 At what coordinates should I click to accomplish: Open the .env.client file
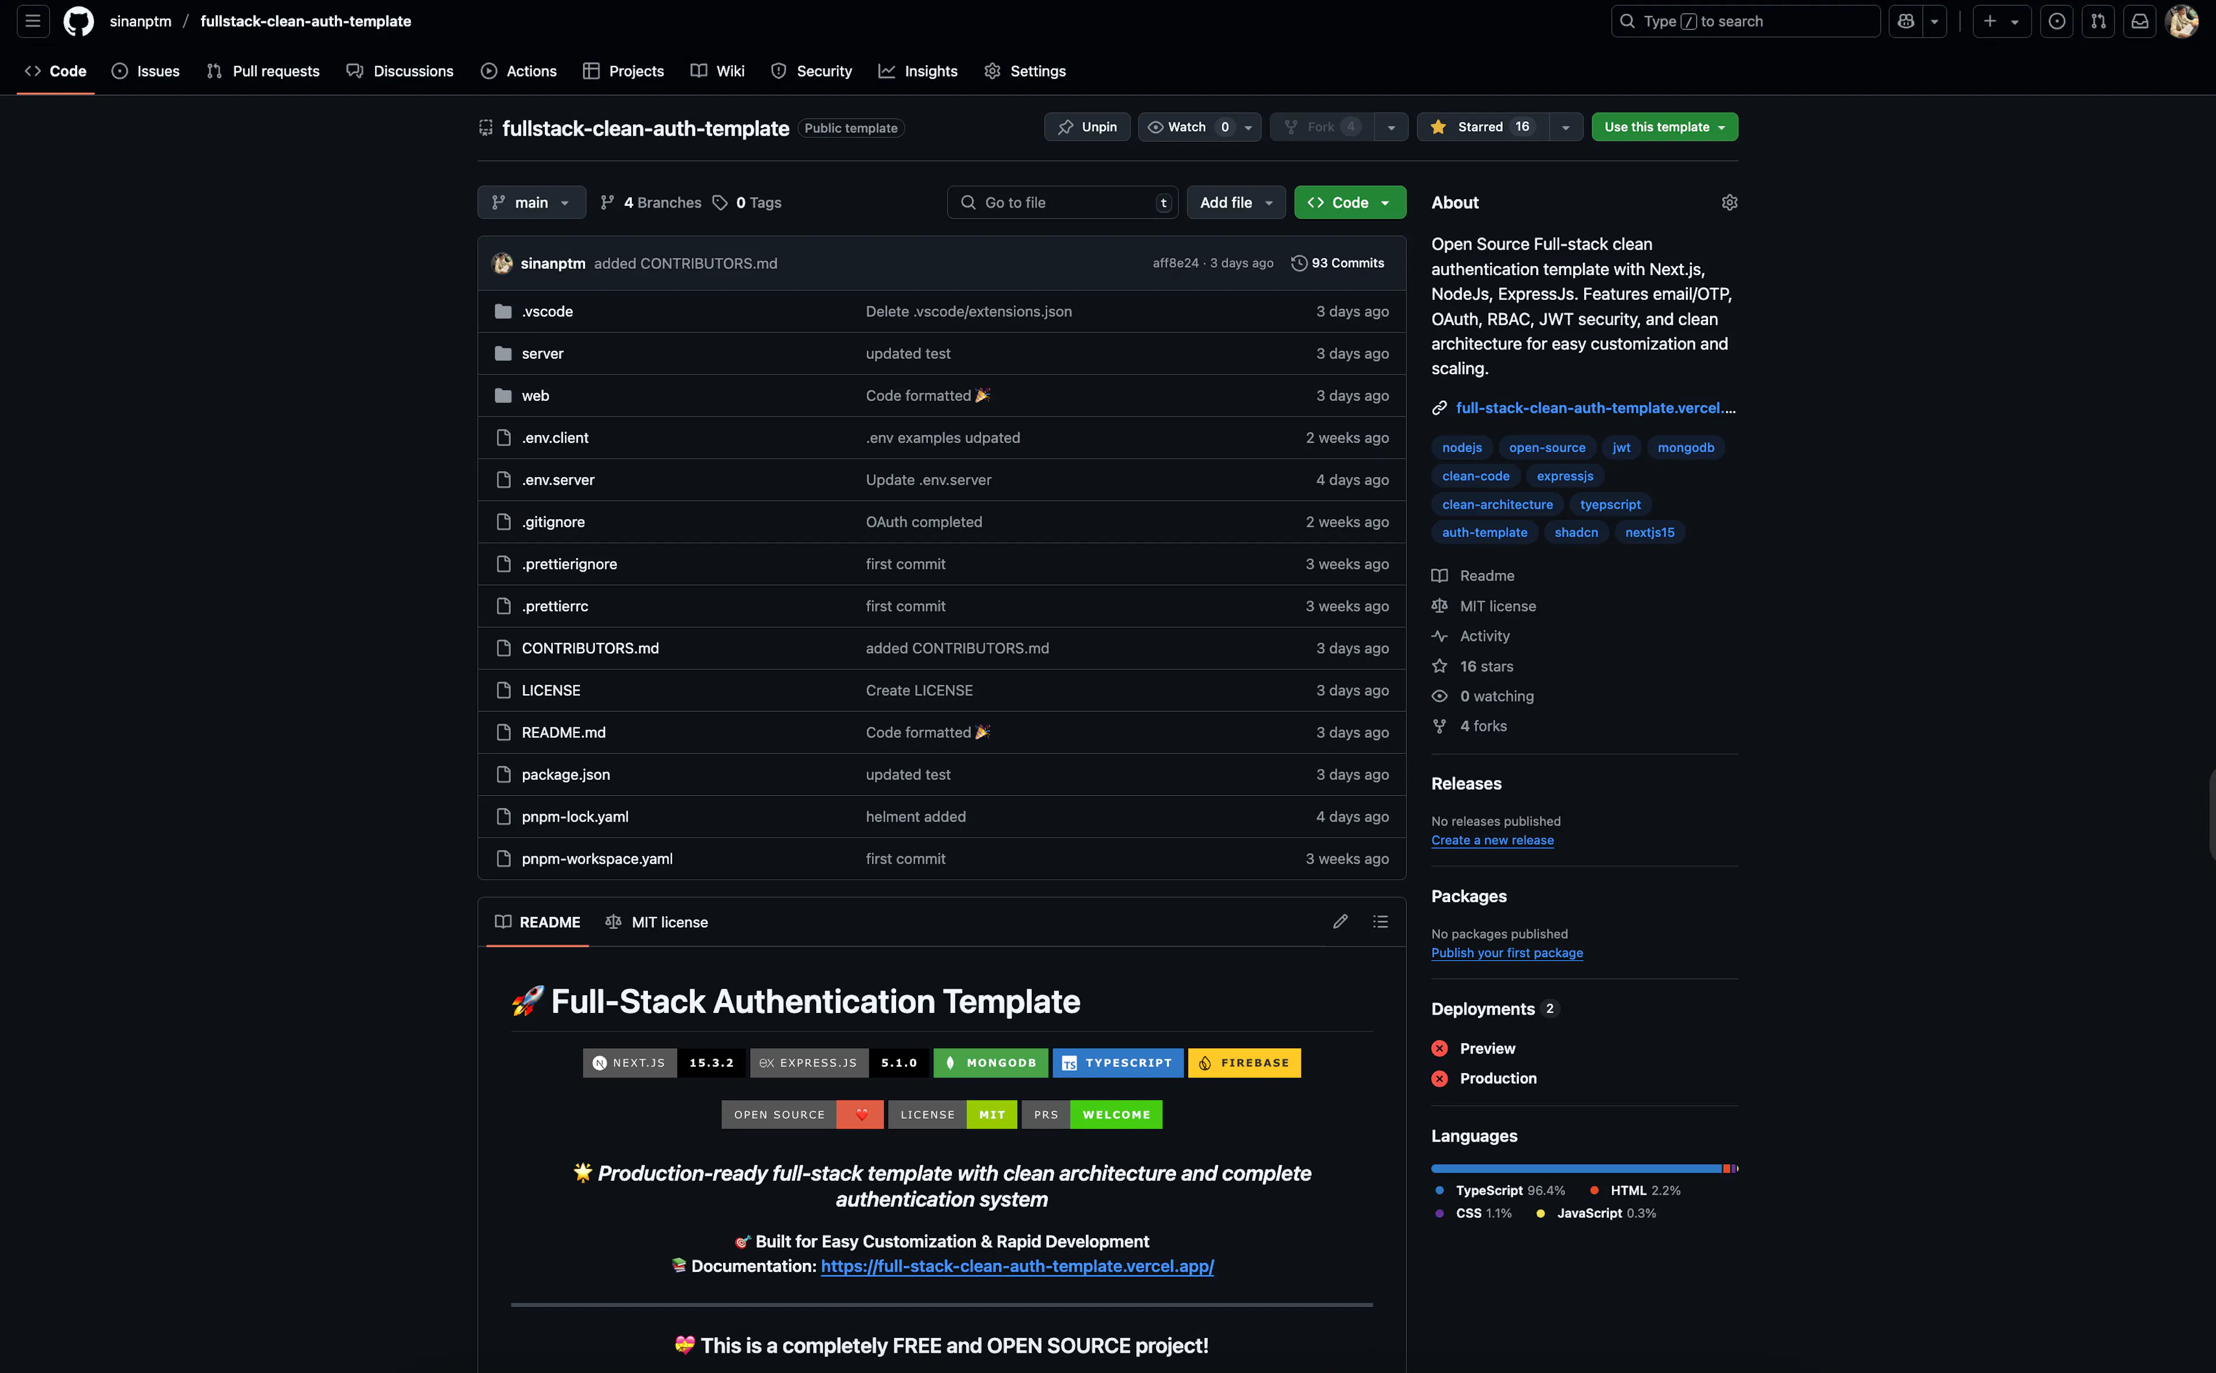click(555, 438)
